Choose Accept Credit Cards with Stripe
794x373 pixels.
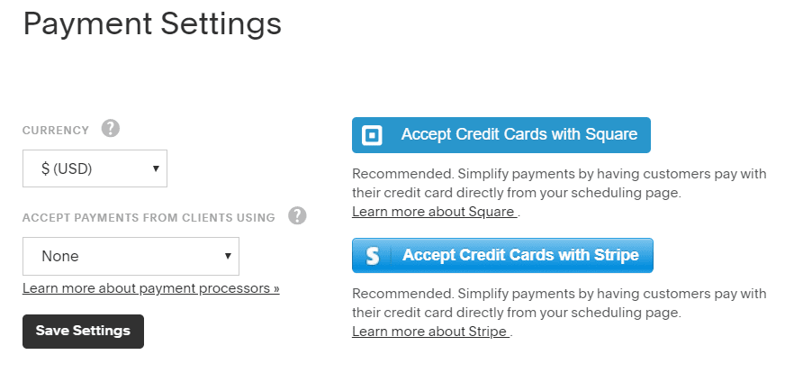(x=502, y=256)
